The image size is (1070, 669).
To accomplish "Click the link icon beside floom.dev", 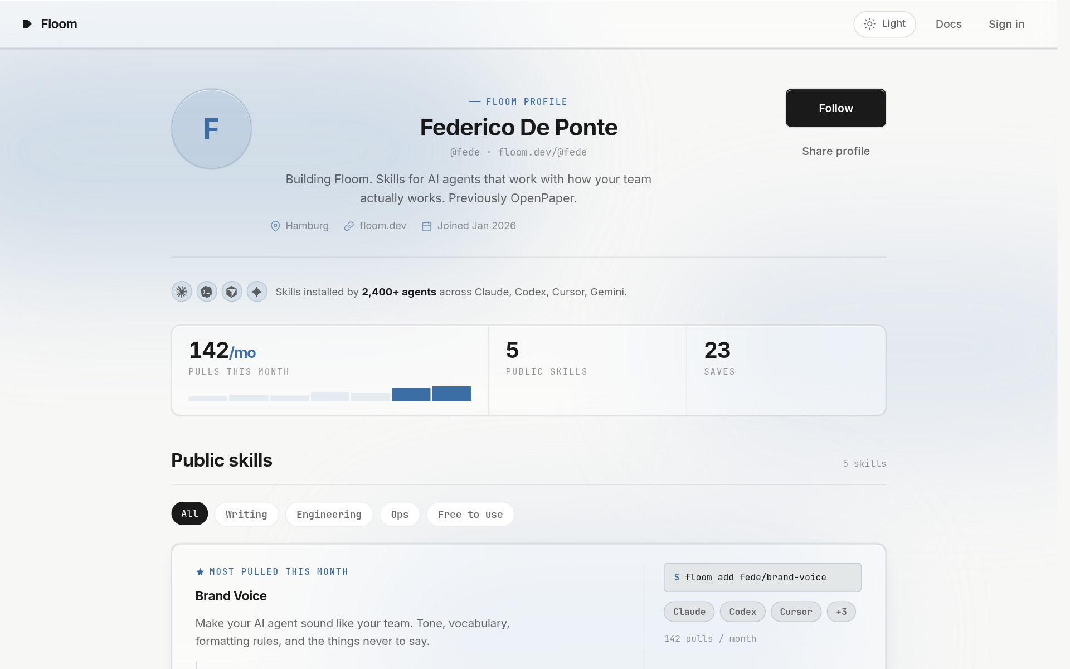I will (349, 226).
